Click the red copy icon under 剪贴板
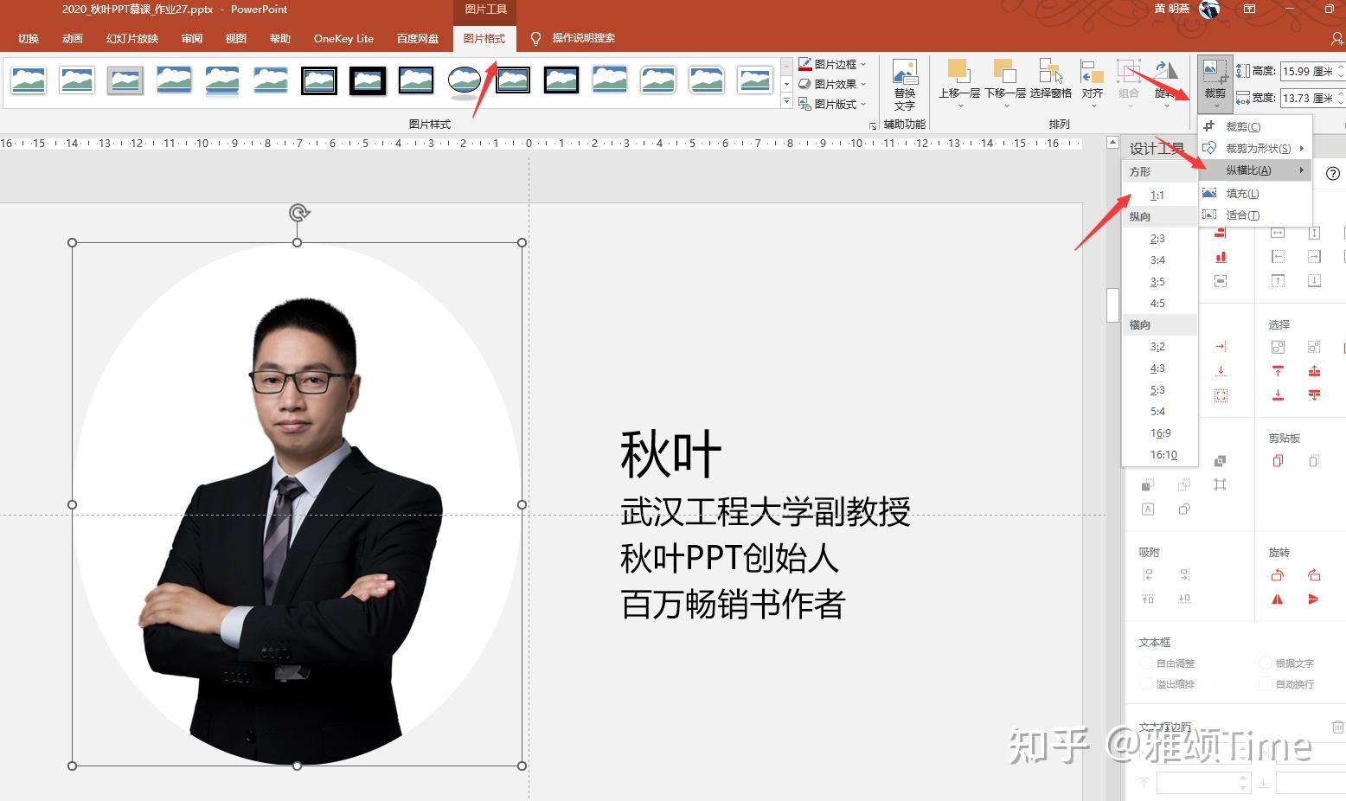This screenshot has width=1346, height=801. [1278, 461]
